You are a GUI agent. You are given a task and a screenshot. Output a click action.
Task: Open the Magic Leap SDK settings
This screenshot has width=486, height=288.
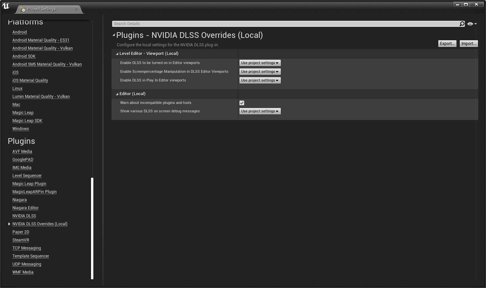27,121
